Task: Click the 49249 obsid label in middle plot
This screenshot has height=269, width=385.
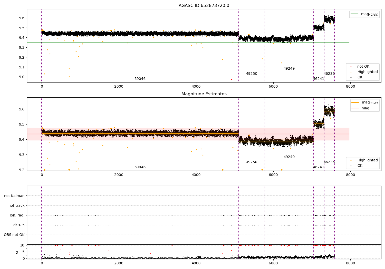Action: [x=289, y=157]
